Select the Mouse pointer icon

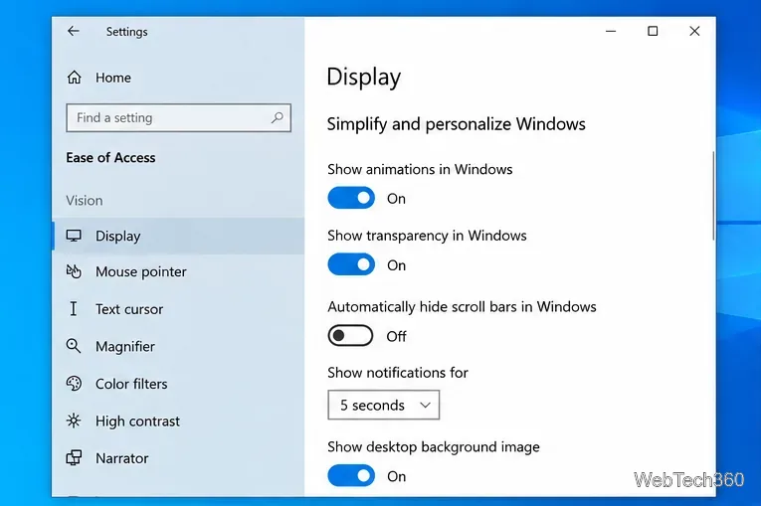click(x=74, y=271)
